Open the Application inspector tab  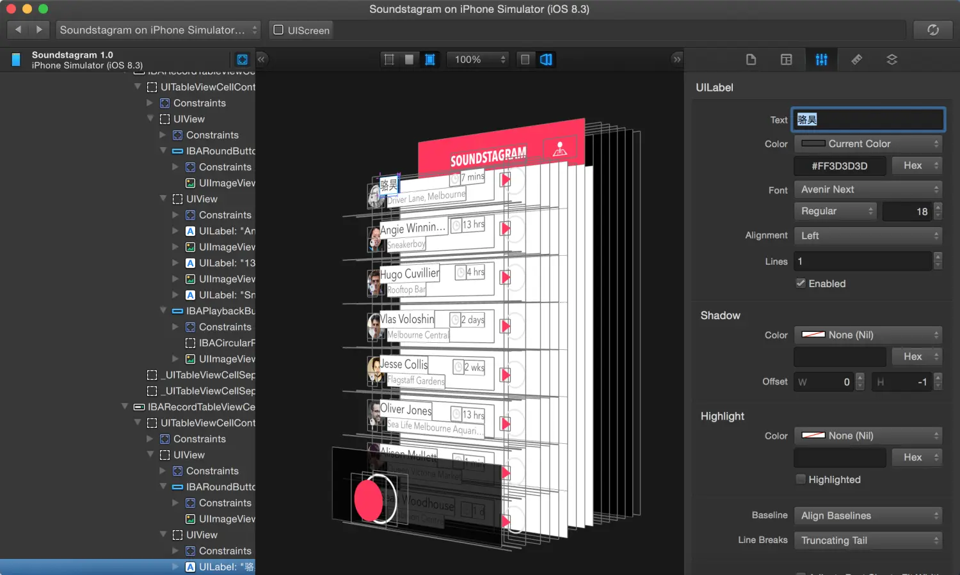click(x=751, y=59)
